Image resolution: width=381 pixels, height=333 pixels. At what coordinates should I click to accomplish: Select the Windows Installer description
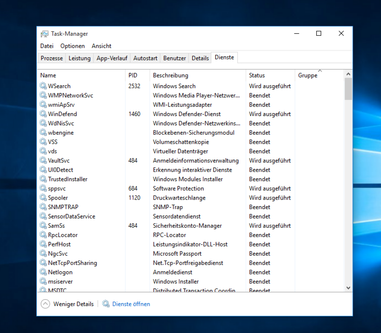point(176,281)
